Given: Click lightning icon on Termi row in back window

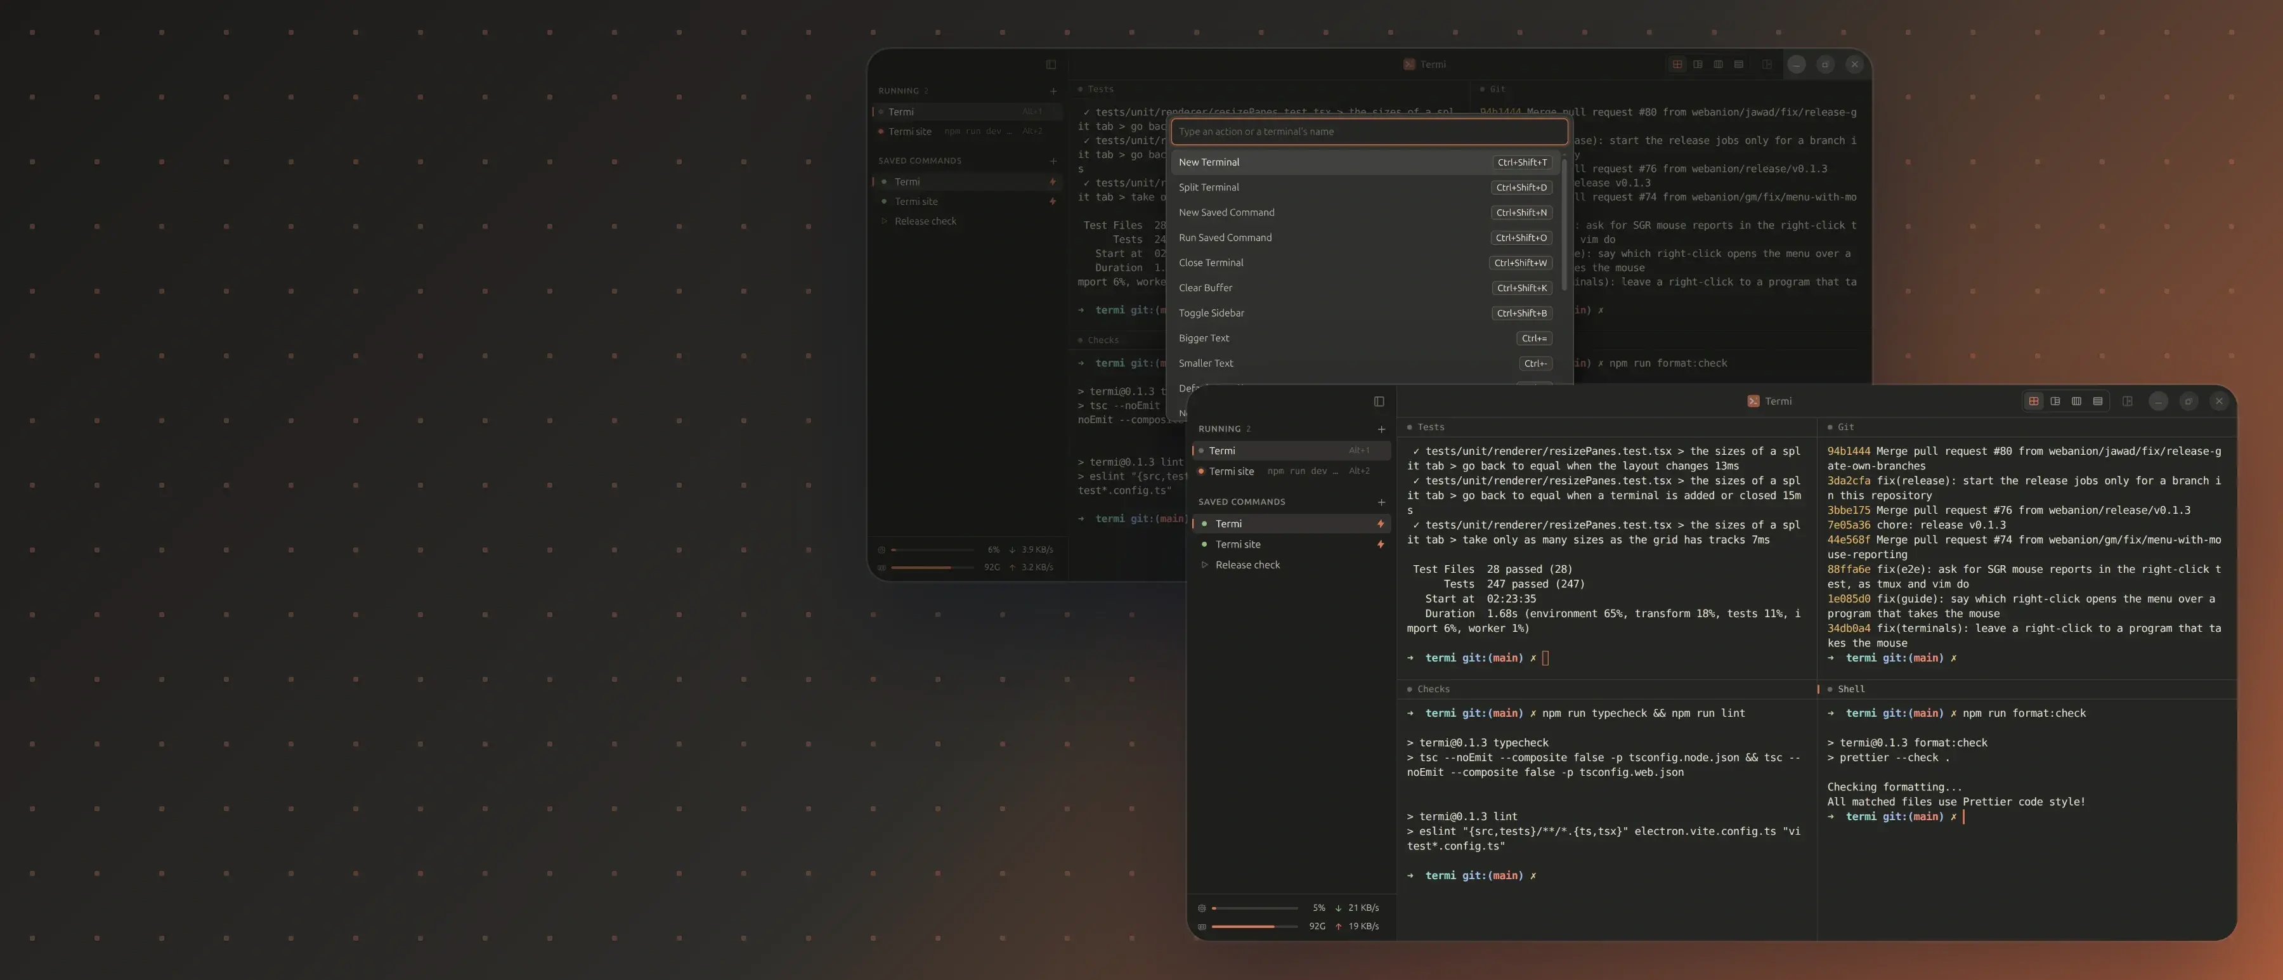Looking at the screenshot, I should tap(1052, 181).
